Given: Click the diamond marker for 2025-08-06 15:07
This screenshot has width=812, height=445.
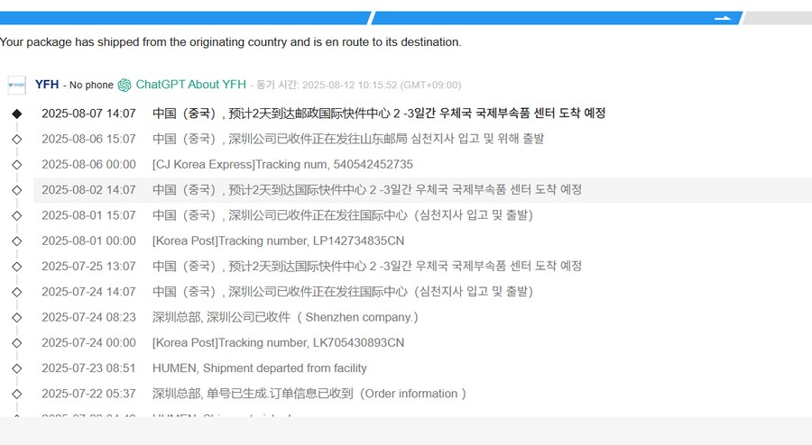Looking at the screenshot, I should [17, 139].
